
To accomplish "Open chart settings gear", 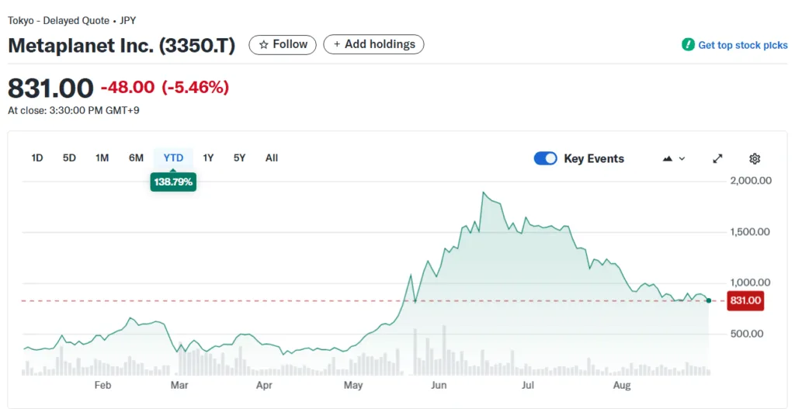I will (x=754, y=158).
